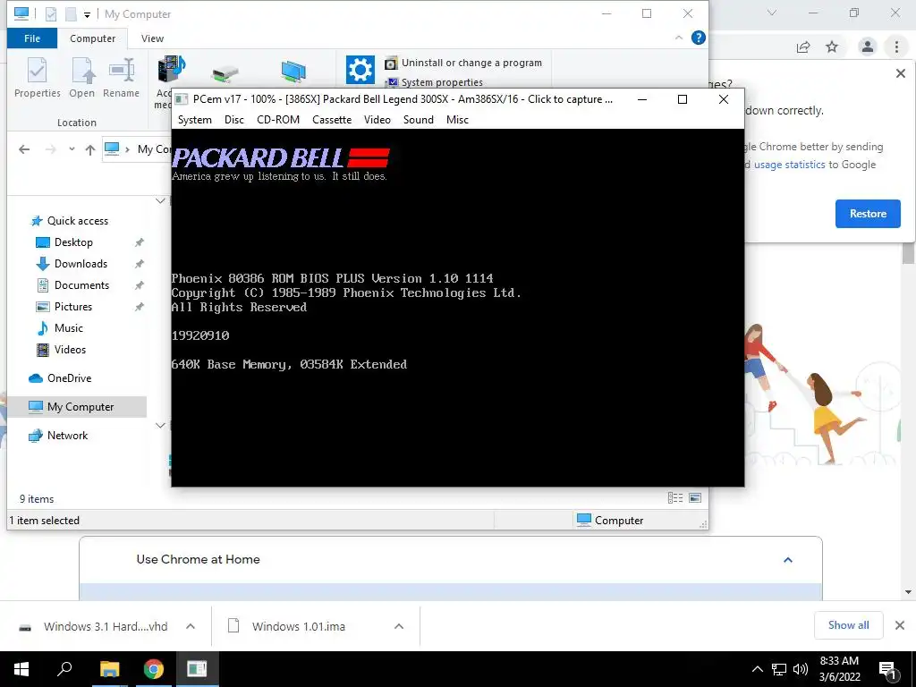Switch to large icons view in Explorer
The height and width of the screenshot is (687, 916).
point(695,497)
